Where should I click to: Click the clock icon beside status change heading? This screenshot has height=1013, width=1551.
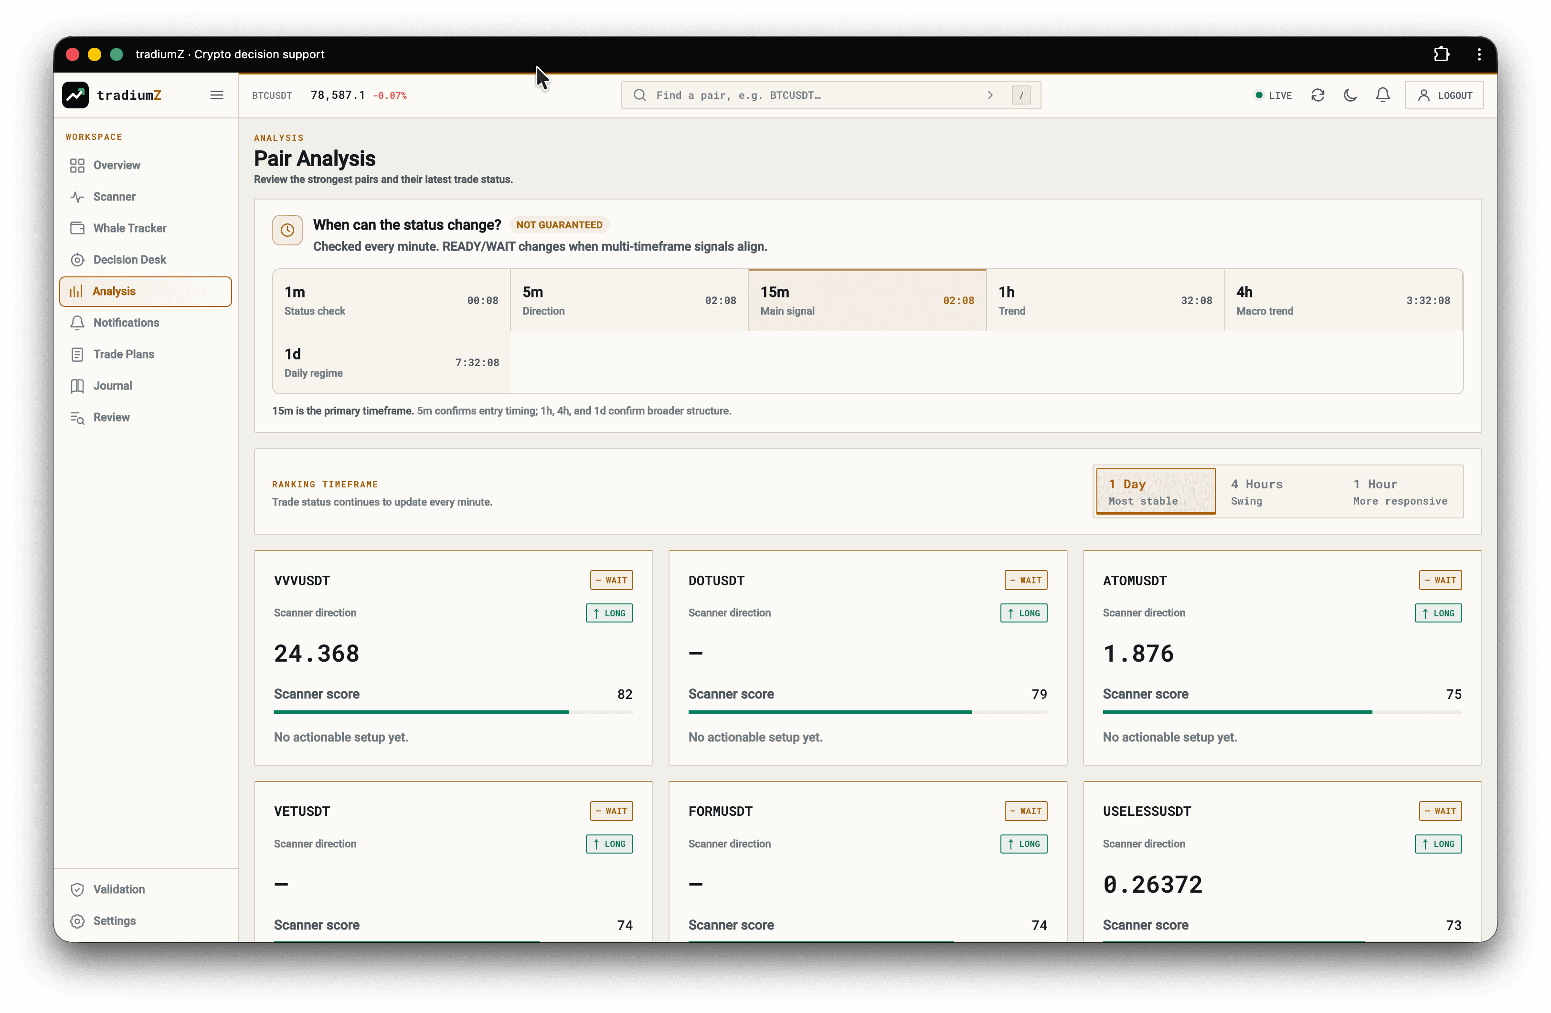[x=287, y=230]
